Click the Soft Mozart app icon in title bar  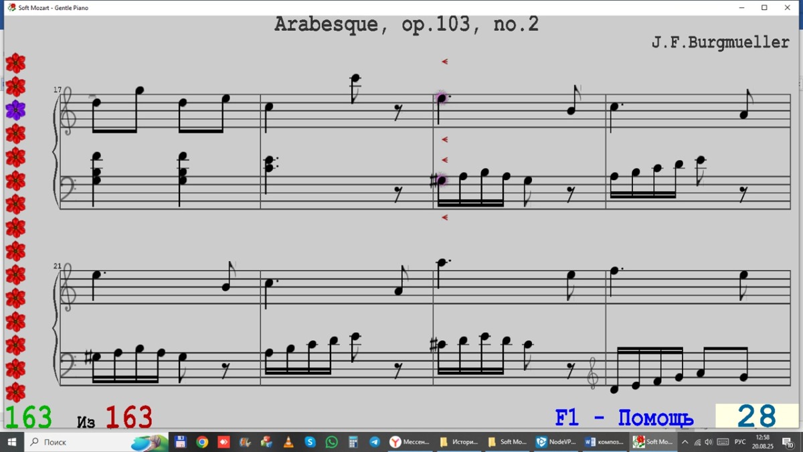click(x=11, y=7)
